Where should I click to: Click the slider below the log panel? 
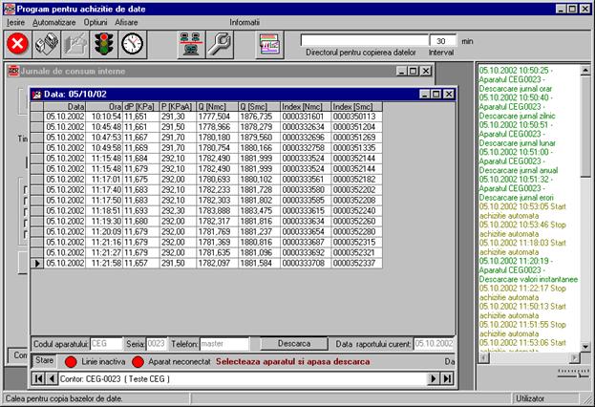point(573,373)
